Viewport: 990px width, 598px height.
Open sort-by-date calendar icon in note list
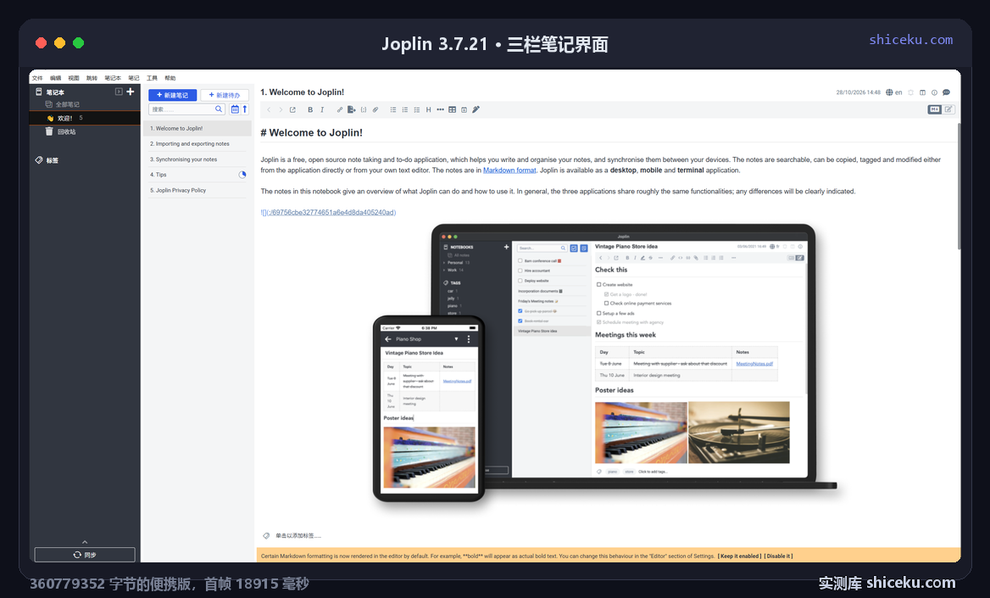coord(235,109)
